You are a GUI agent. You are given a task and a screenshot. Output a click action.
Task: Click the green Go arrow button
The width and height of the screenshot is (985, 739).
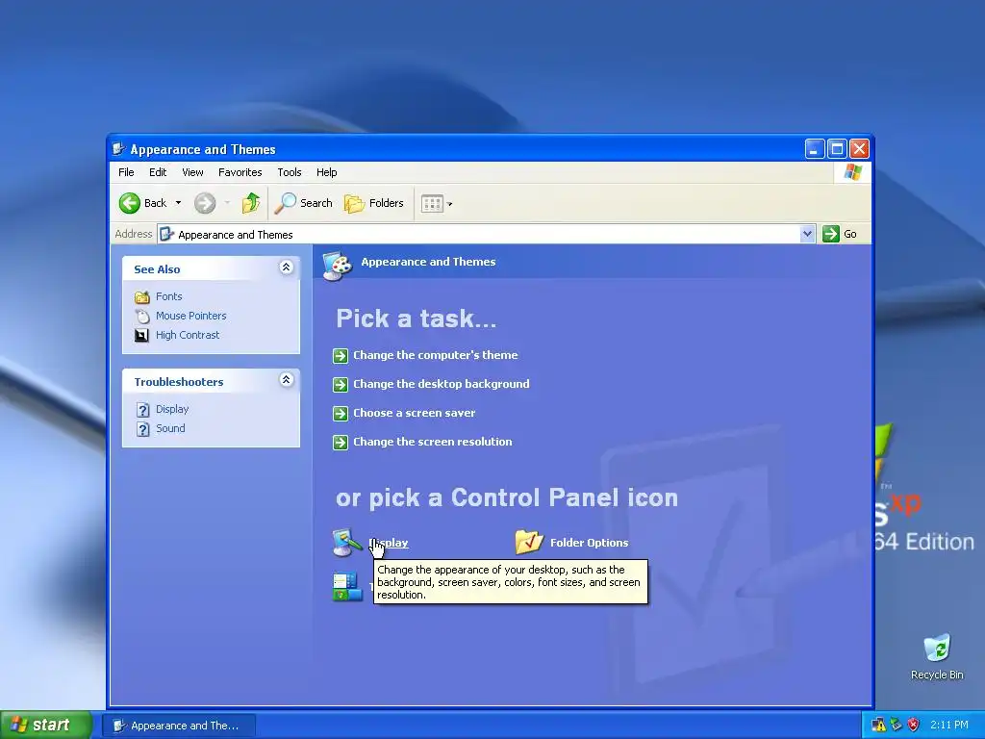point(830,234)
